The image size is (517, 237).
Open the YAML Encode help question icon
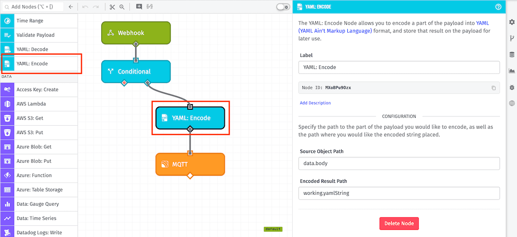498,7
